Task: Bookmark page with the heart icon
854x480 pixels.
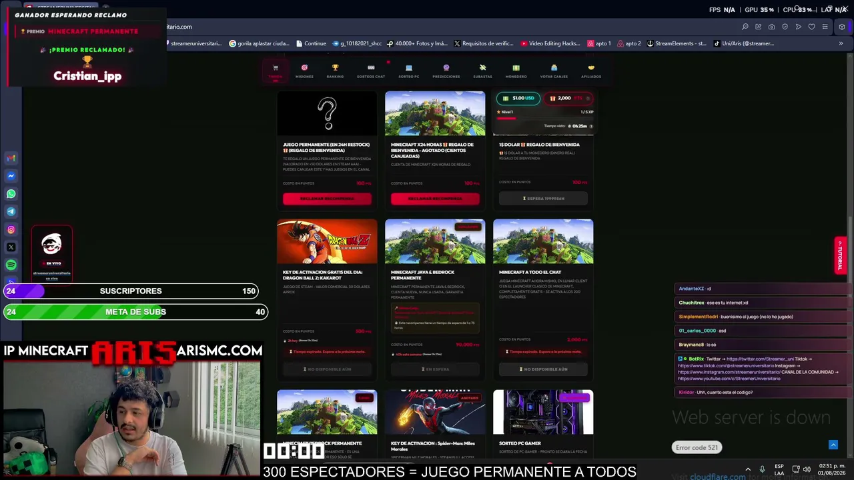Action: [x=812, y=27]
